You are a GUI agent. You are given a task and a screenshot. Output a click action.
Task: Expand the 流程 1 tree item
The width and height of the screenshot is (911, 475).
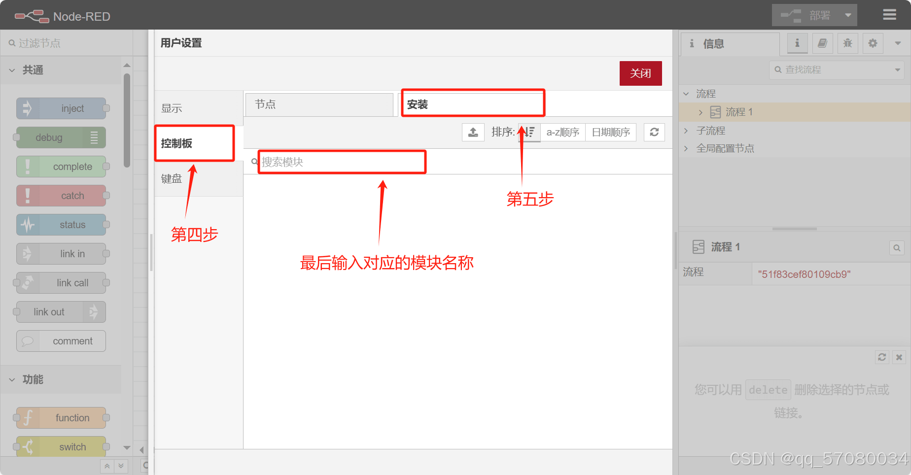click(701, 112)
